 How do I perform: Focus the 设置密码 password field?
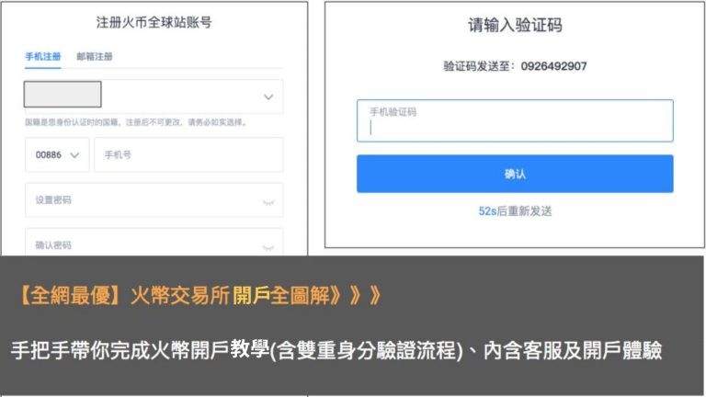[x=154, y=199]
